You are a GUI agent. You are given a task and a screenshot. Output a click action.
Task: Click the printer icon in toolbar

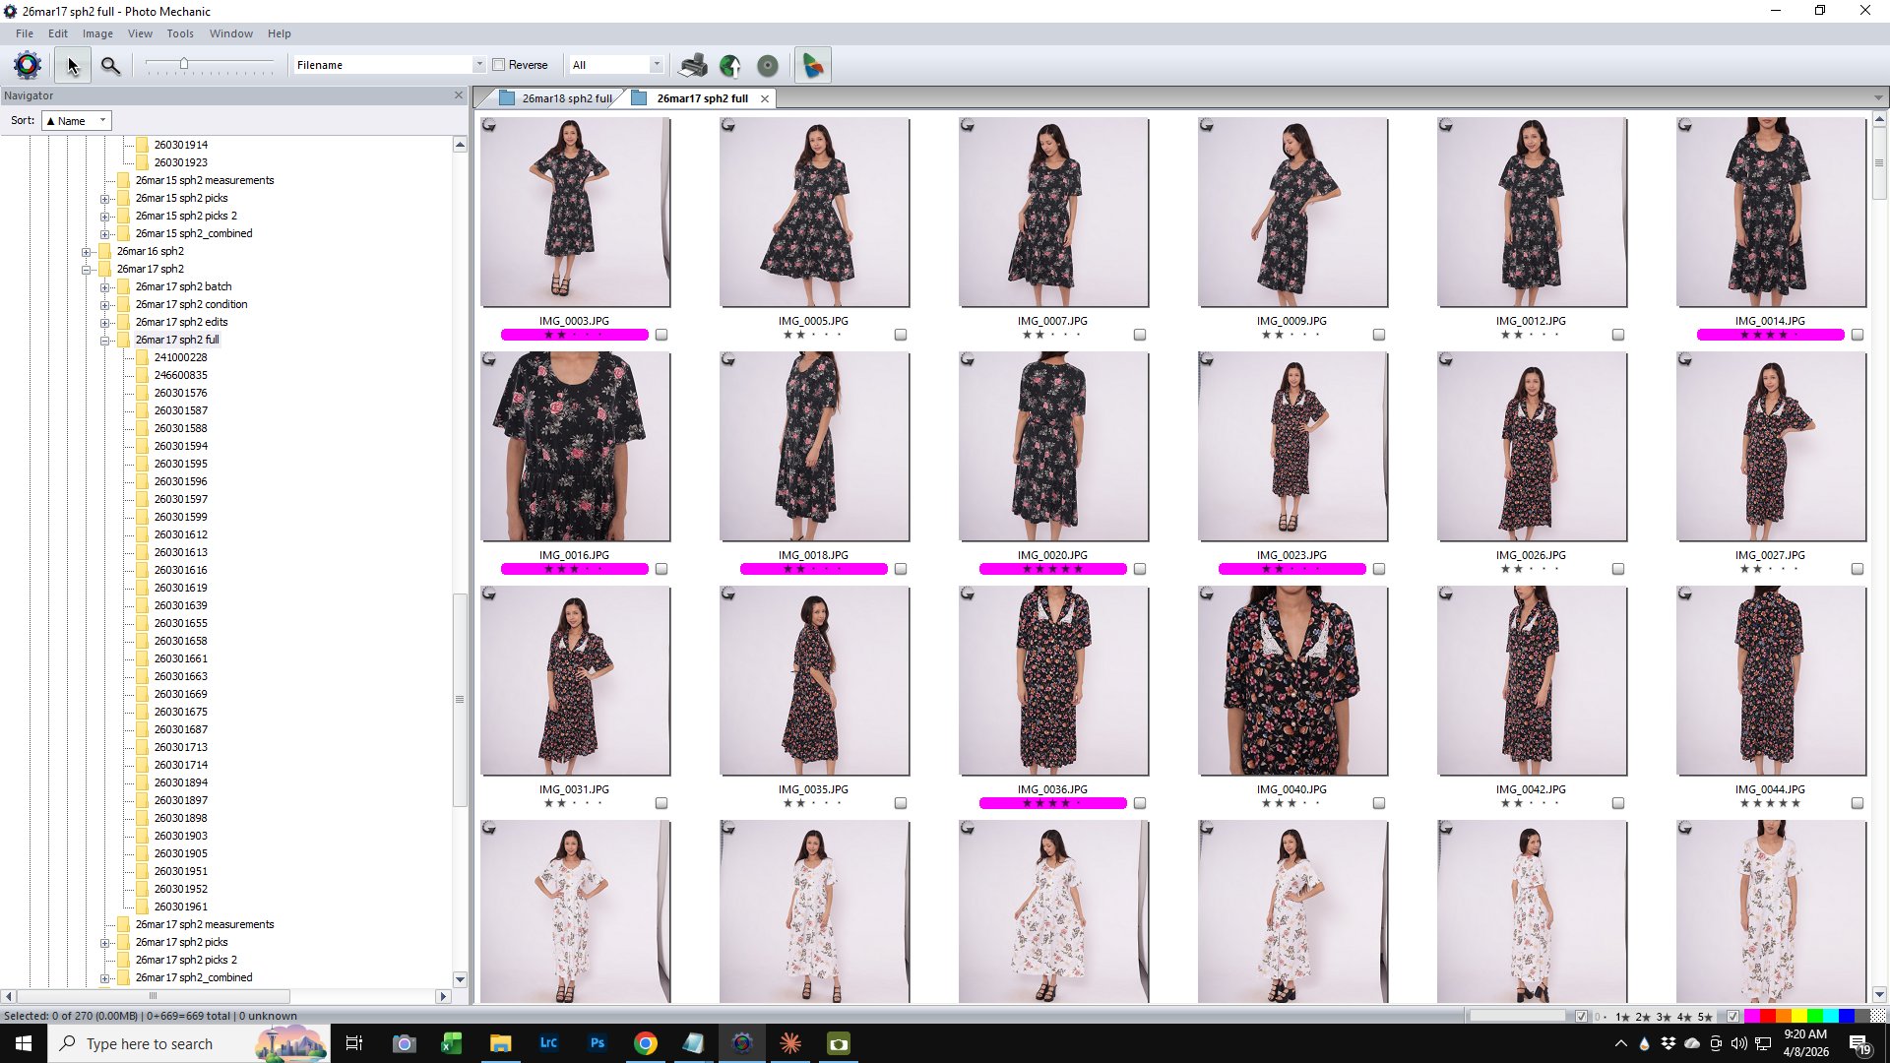click(x=693, y=65)
